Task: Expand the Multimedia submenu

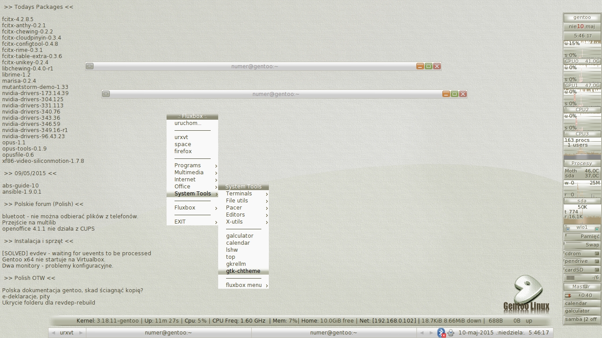Action: (x=192, y=173)
